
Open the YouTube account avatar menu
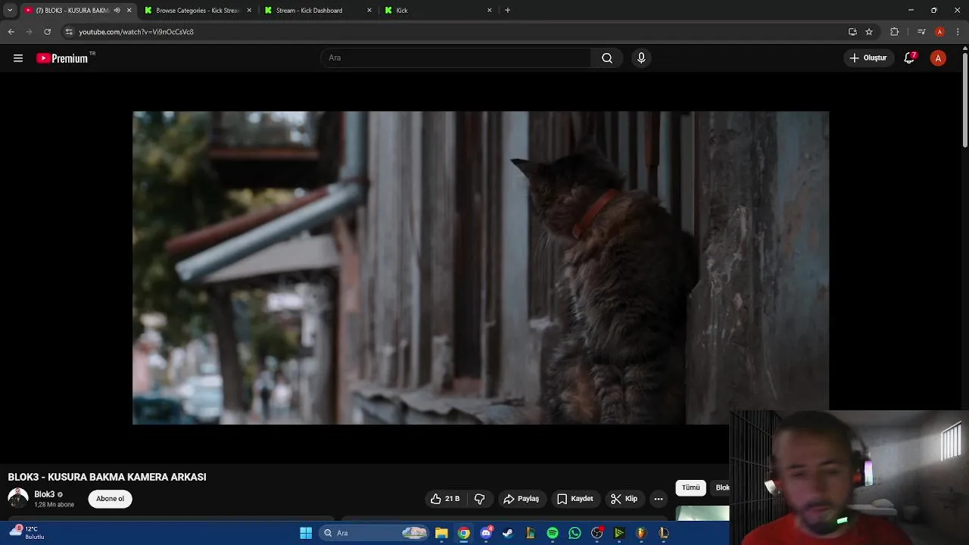(938, 58)
